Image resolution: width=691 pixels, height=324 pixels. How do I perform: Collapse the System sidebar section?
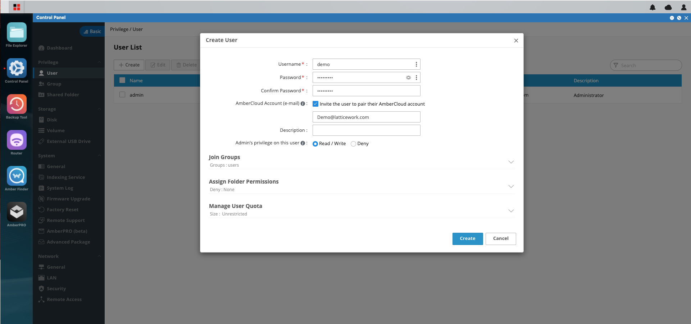(x=99, y=156)
